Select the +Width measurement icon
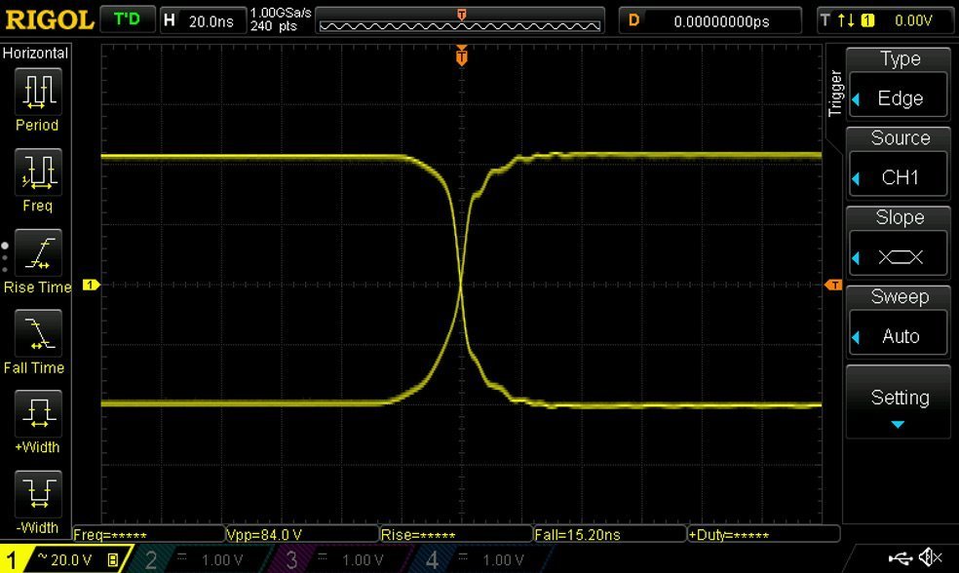Viewport: 959px width, 573px height. point(38,413)
